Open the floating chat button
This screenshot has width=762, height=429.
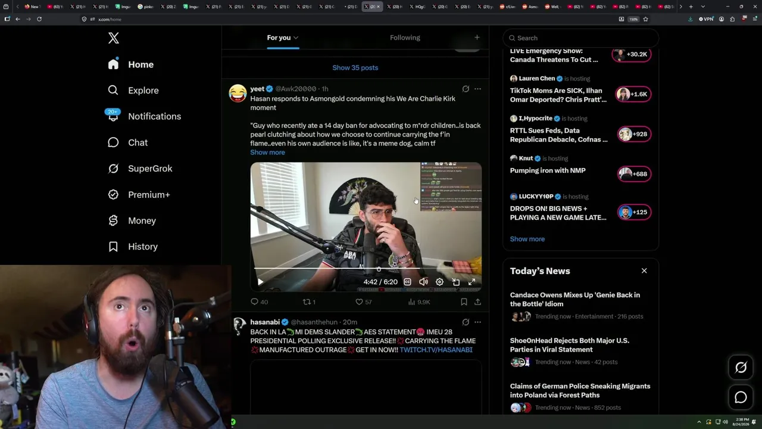(x=741, y=397)
